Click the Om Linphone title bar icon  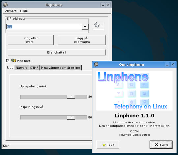click(96, 64)
